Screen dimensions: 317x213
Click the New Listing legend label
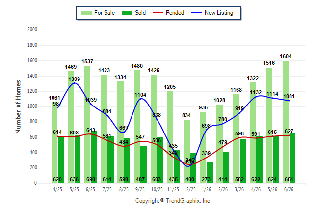click(x=219, y=13)
